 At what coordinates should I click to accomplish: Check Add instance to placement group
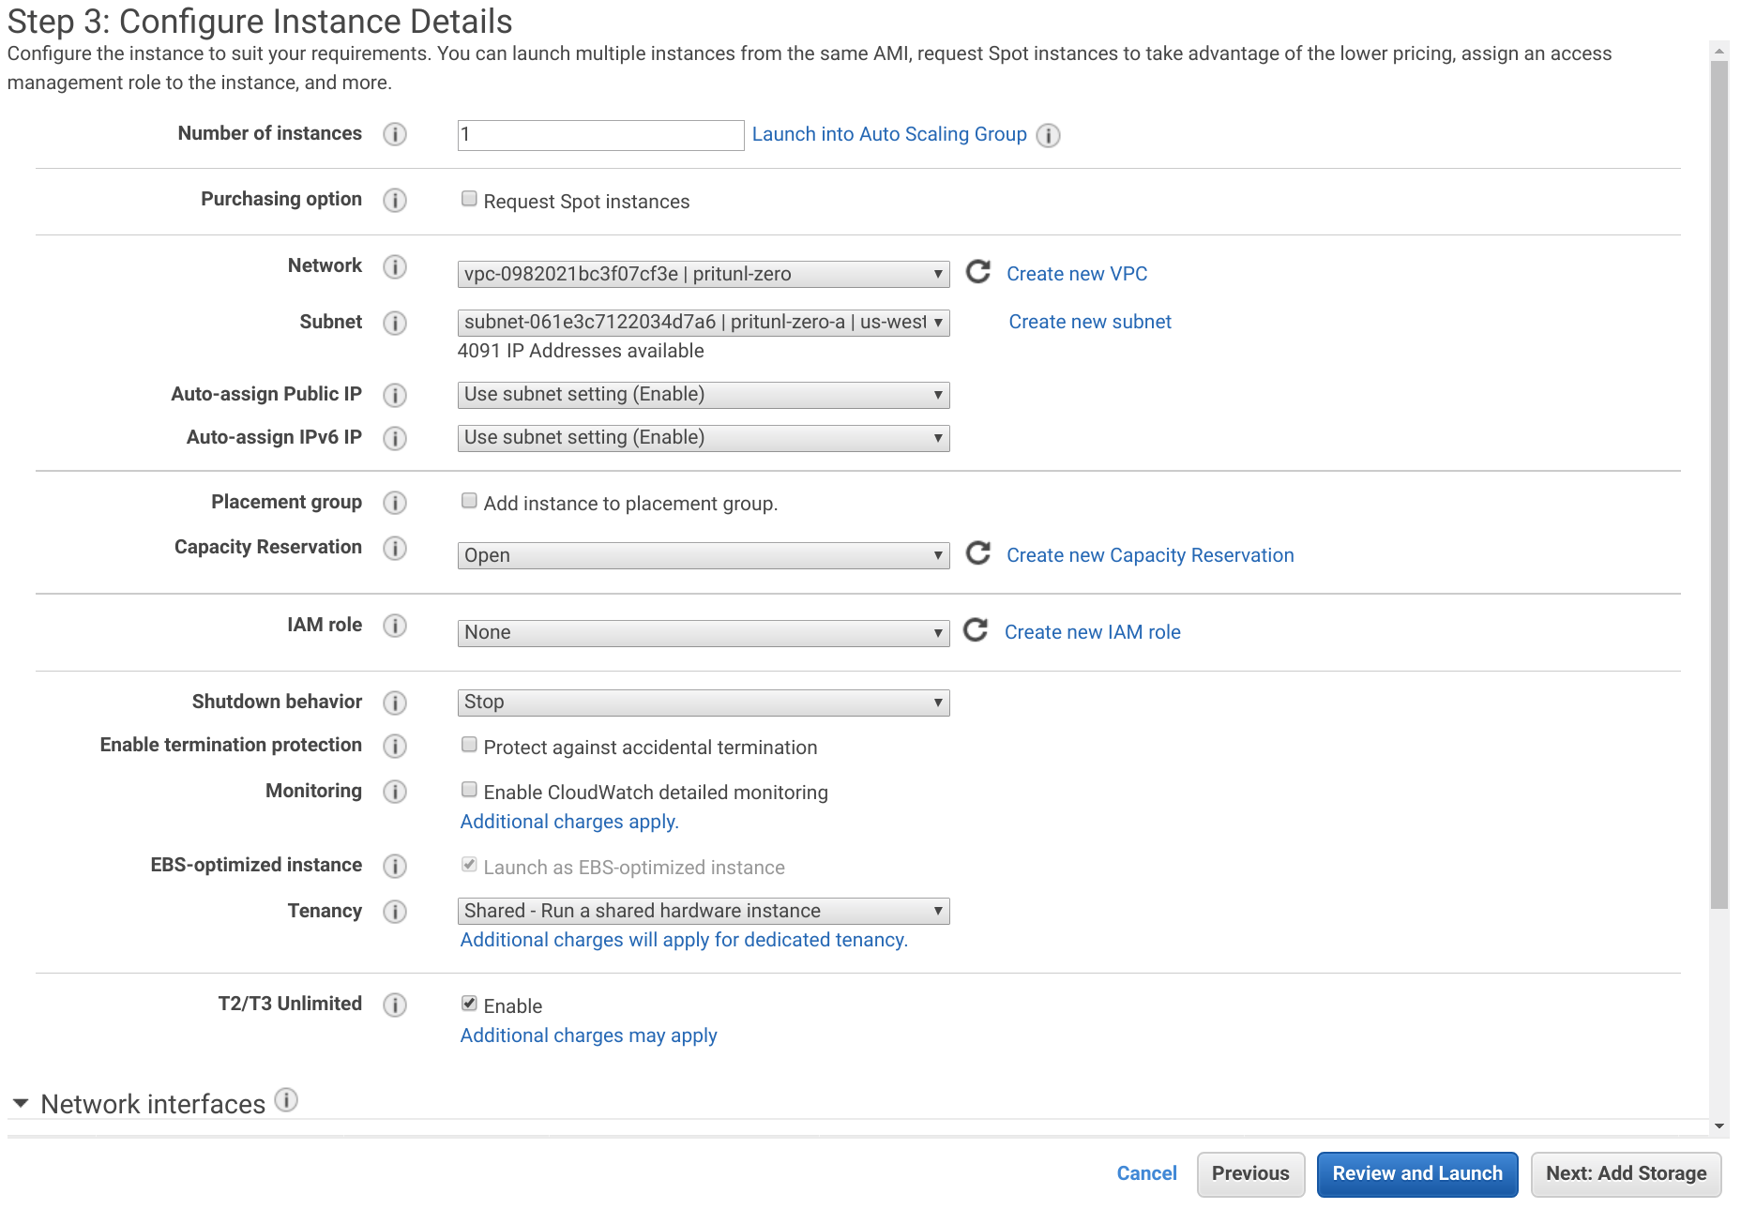pos(469,501)
